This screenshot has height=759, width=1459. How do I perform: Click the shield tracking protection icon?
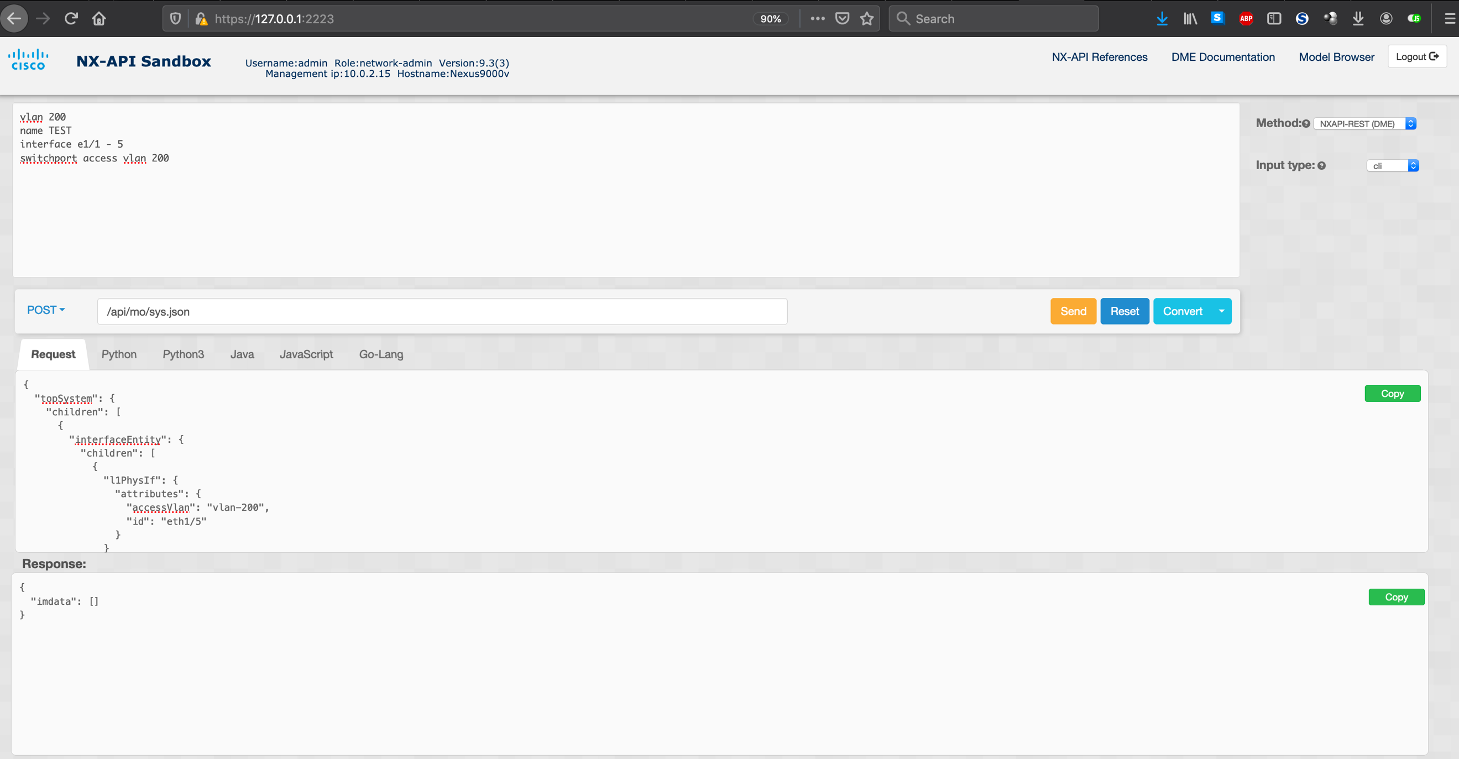pos(175,18)
